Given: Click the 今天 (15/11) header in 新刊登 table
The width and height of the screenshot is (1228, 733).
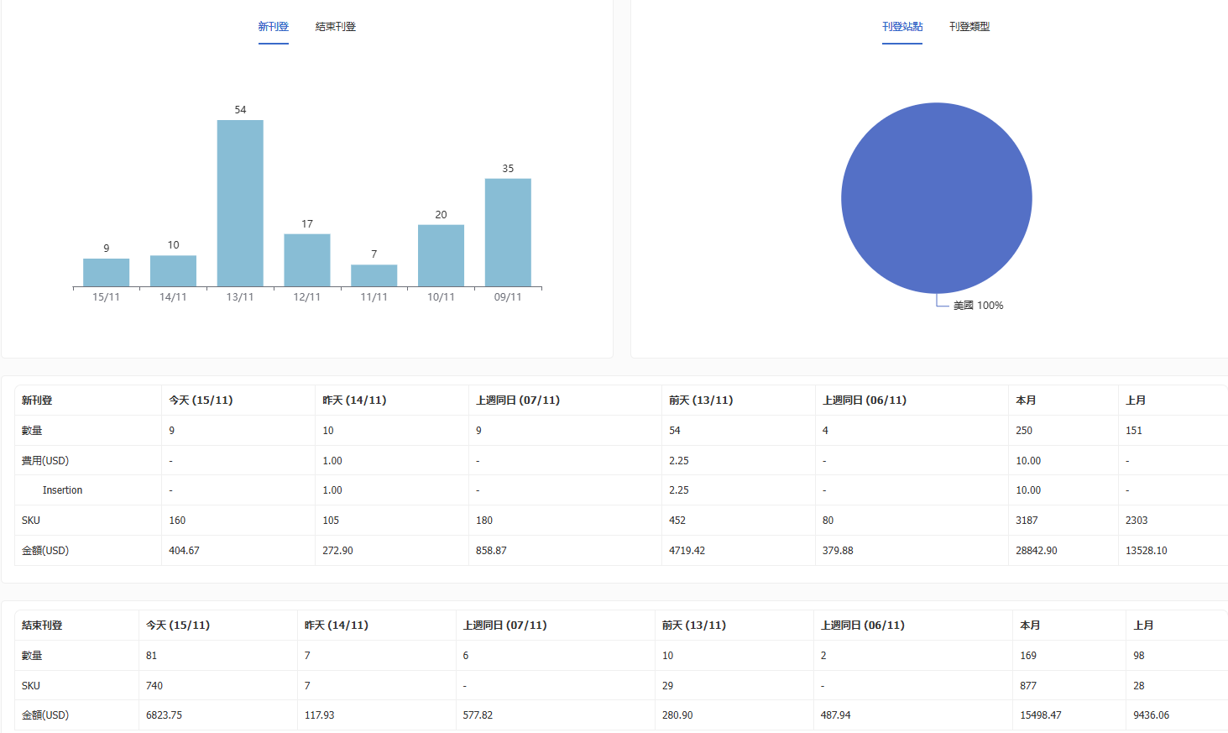Looking at the screenshot, I should pyautogui.click(x=201, y=401).
